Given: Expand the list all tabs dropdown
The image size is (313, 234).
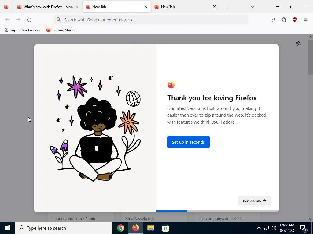Looking at the screenshot, I should click(252, 7).
